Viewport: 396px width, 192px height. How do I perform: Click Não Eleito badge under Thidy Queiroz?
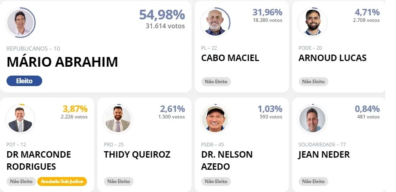[118, 181]
